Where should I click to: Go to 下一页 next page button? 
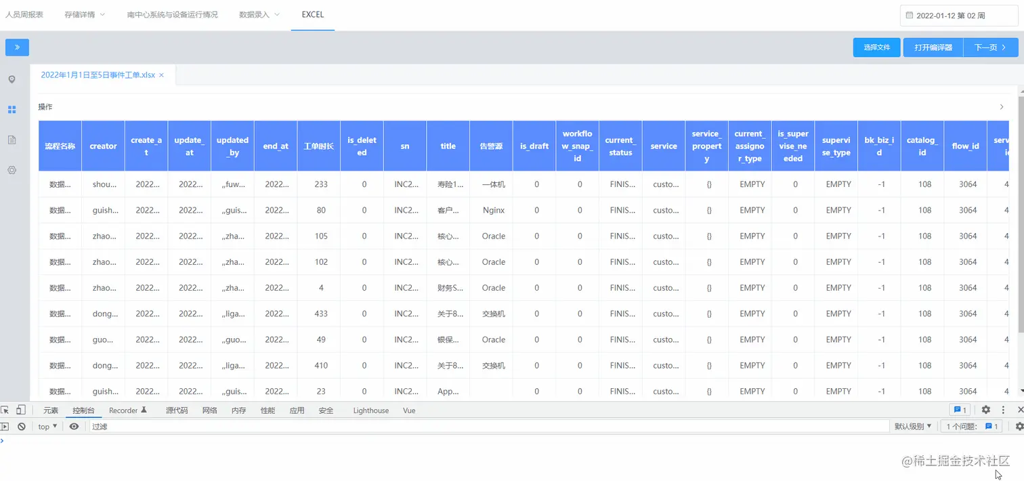pyautogui.click(x=990, y=47)
